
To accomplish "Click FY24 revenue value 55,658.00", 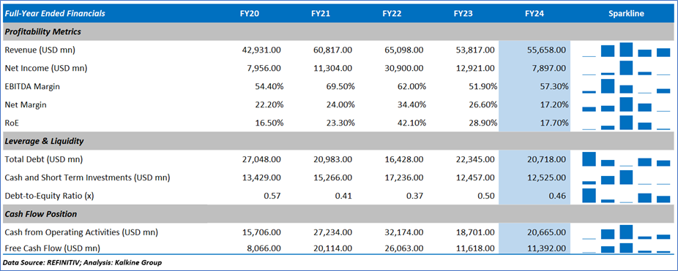I will (x=546, y=50).
